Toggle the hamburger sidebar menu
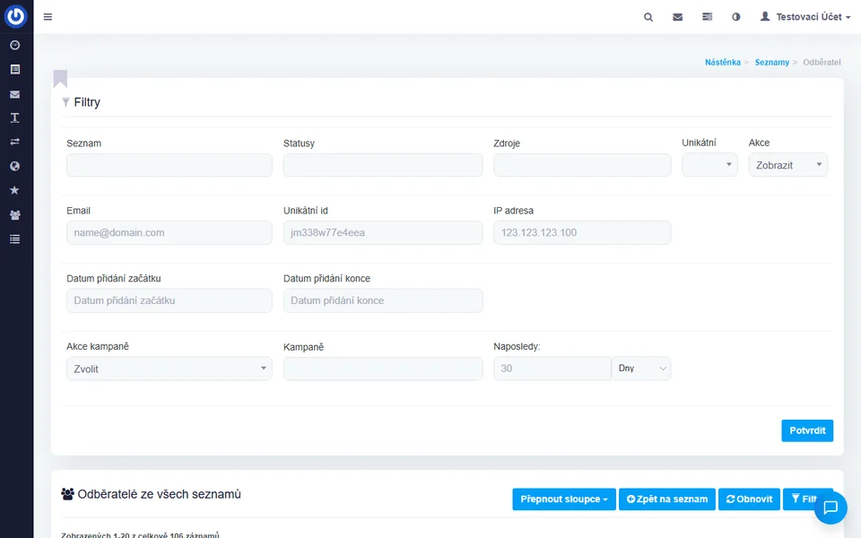This screenshot has width=861, height=538. coord(48,17)
